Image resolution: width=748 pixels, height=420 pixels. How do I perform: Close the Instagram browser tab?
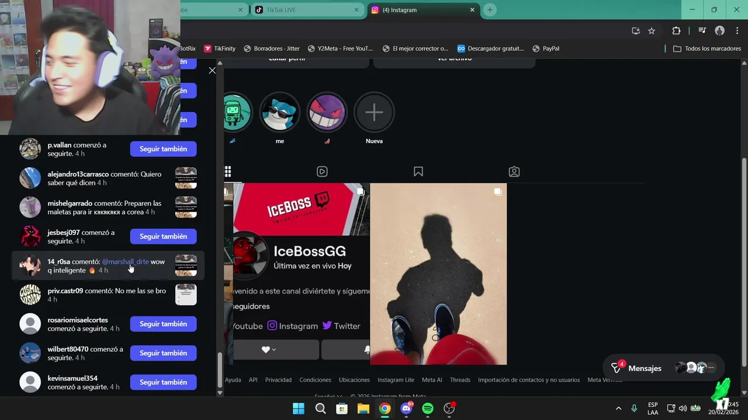[x=472, y=10]
